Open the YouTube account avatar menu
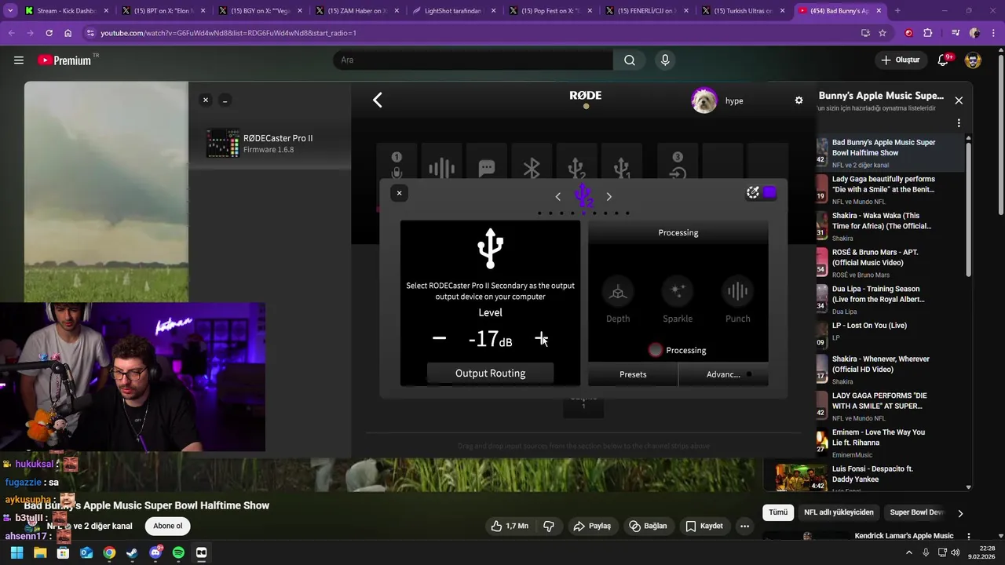1005x565 pixels. pos(973,60)
